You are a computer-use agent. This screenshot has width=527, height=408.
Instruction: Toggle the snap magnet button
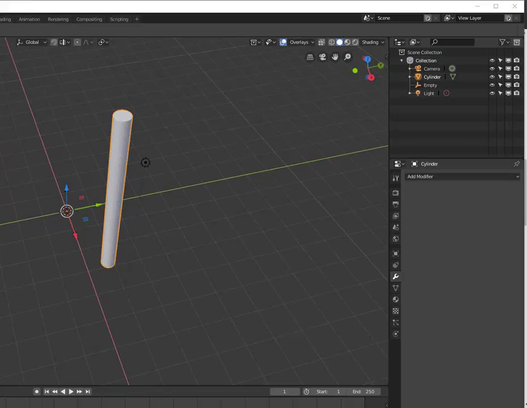click(54, 42)
